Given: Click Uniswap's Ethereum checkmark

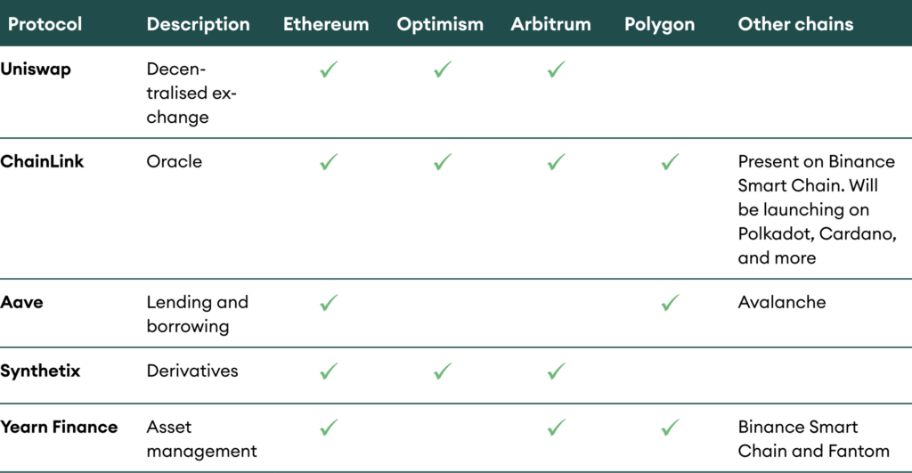Looking at the screenshot, I should 329,69.
